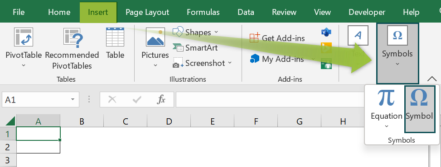Cancel formula entry with the X
The height and width of the screenshot is (167, 441).
112,99
